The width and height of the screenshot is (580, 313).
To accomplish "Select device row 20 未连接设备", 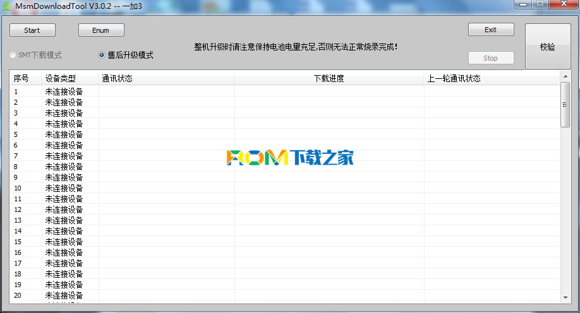I will coord(285,295).
